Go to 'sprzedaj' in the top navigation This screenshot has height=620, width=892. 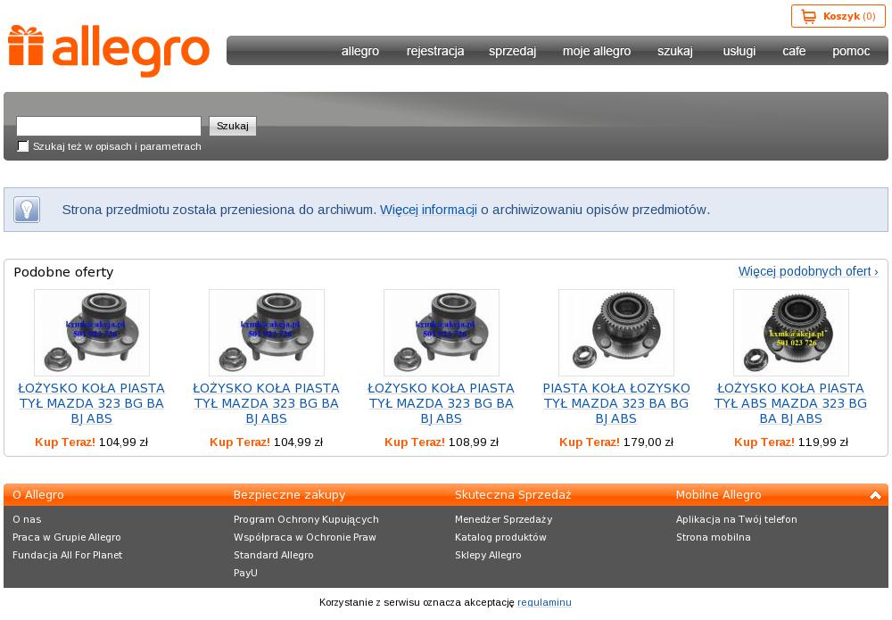(513, 51)
